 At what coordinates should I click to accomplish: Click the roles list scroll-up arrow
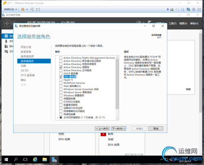117,57
